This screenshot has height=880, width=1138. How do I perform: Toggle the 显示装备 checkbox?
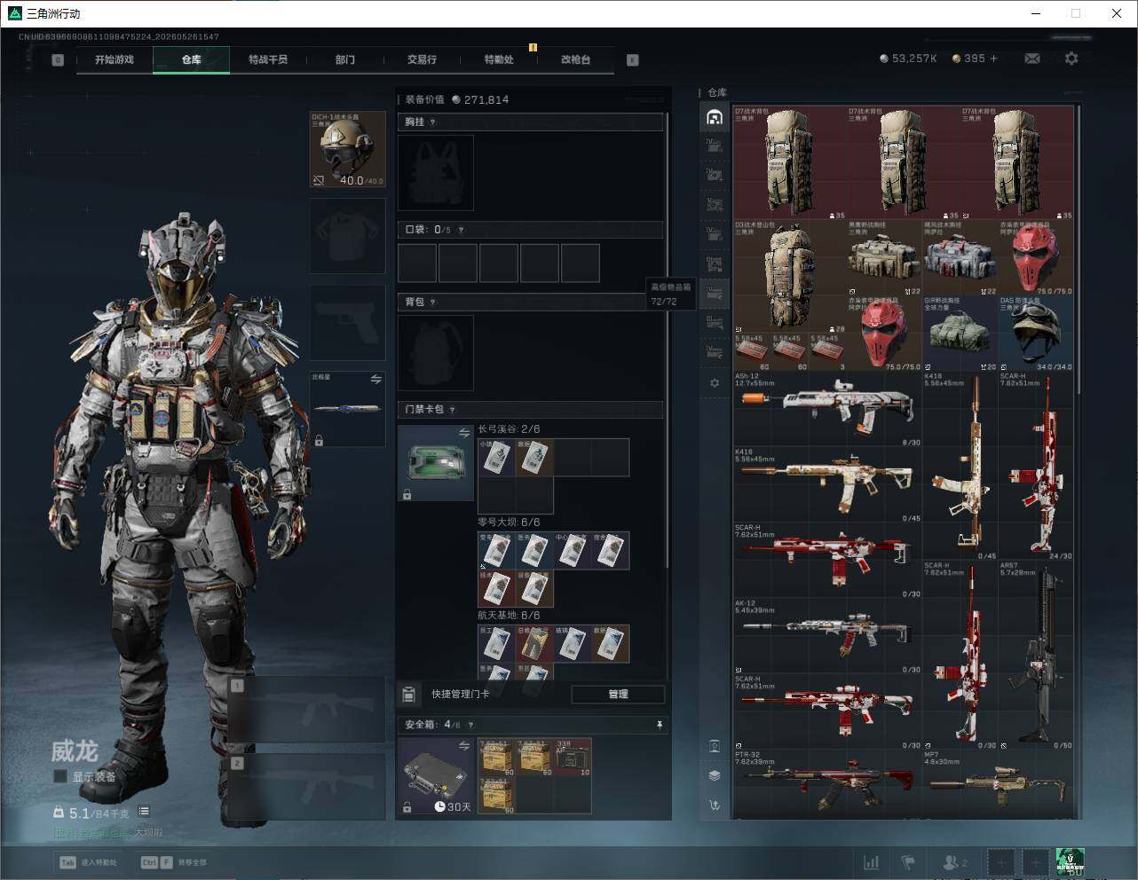60,776
